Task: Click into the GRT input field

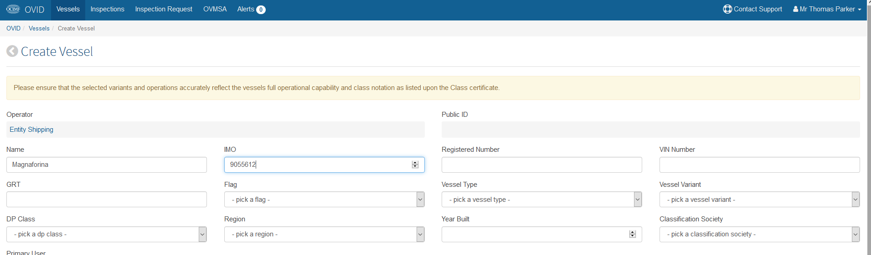Action: pyautogui.click(x=106, y=200)
